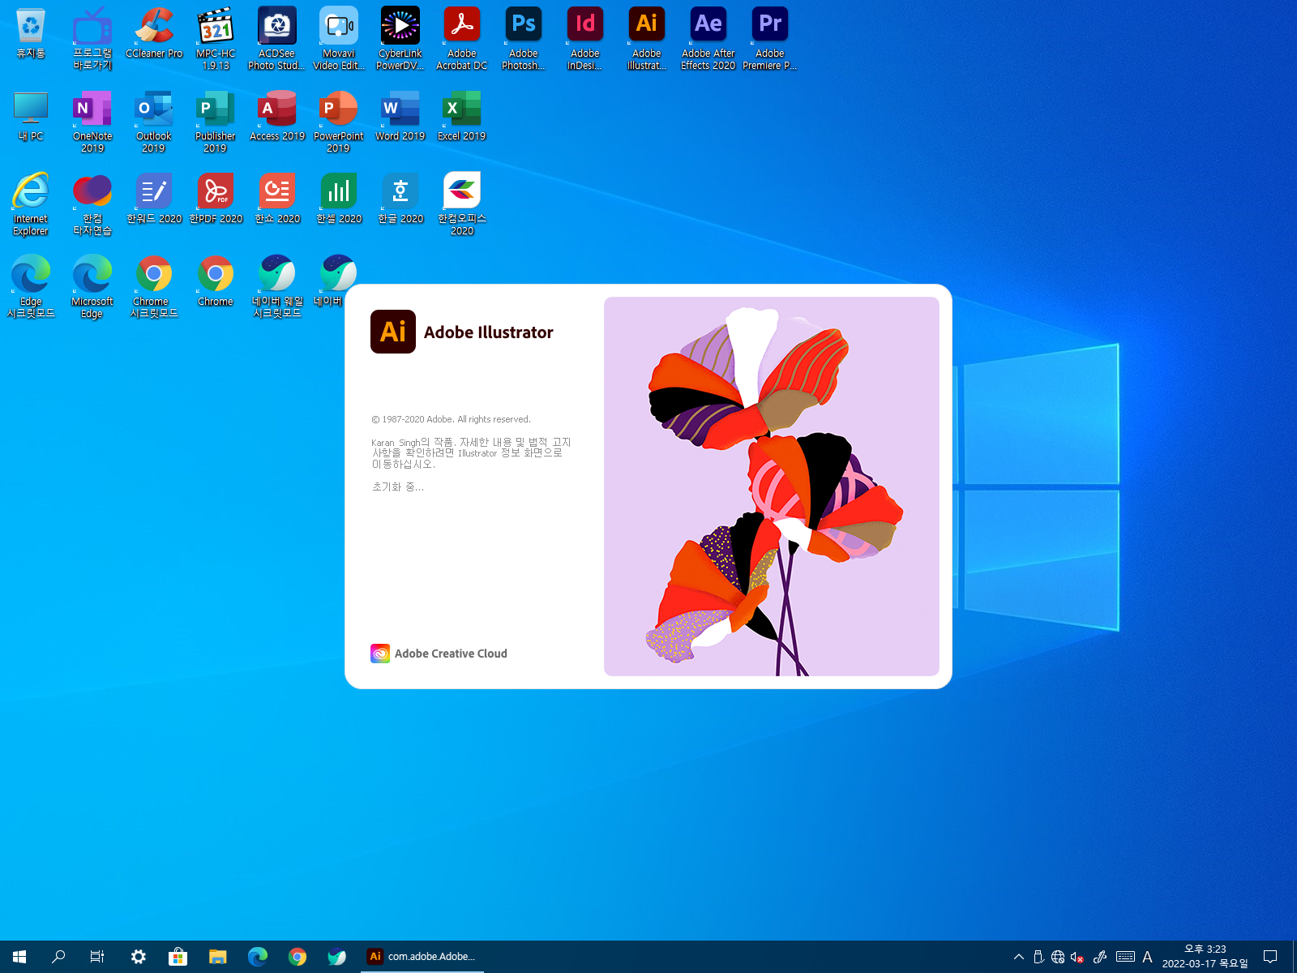
Task: Open network globe tray icon
Action: tap(1058, 957)
